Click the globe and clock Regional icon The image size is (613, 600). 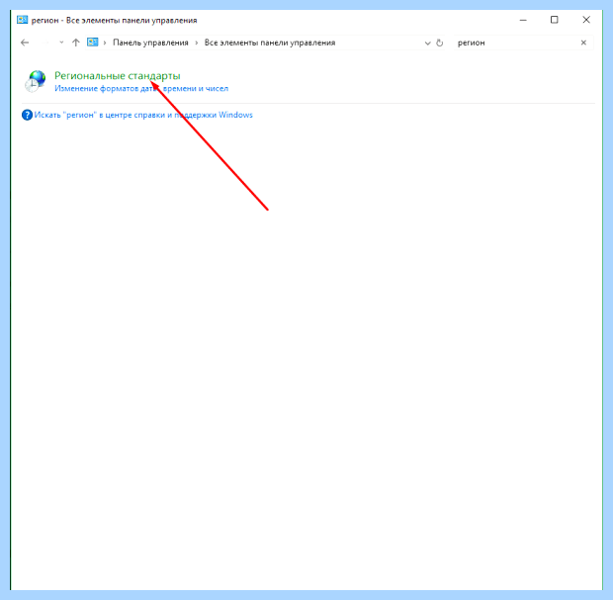coord(35,81)
